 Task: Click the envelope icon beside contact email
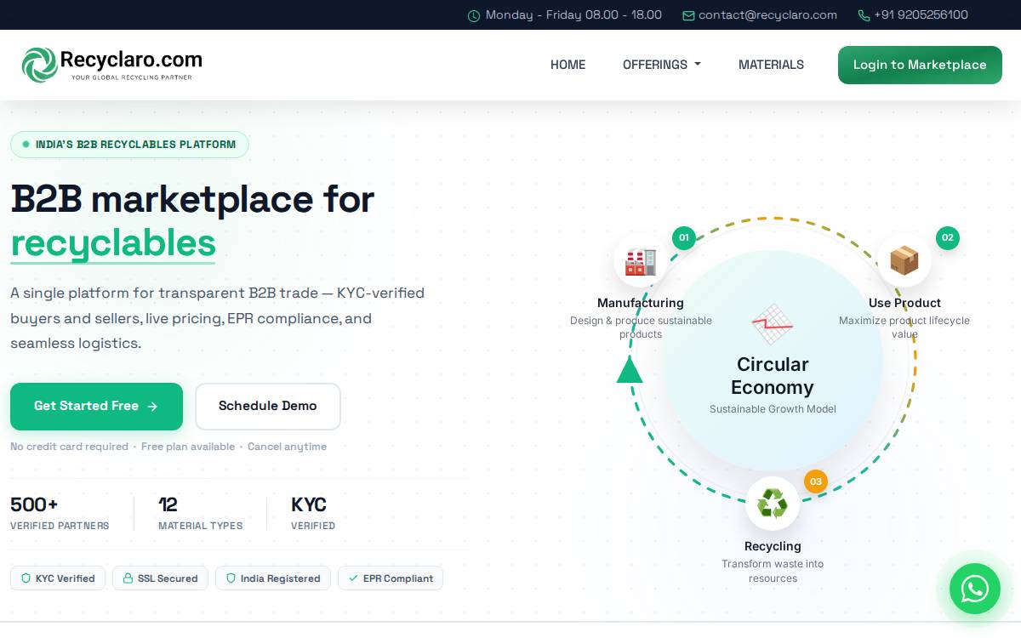689,15
